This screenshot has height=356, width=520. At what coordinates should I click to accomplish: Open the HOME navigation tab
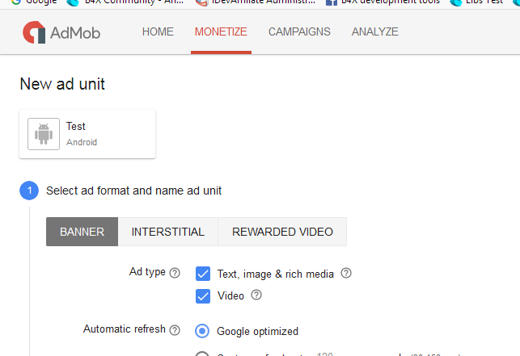pyautogui.click(x=158, y=31)
